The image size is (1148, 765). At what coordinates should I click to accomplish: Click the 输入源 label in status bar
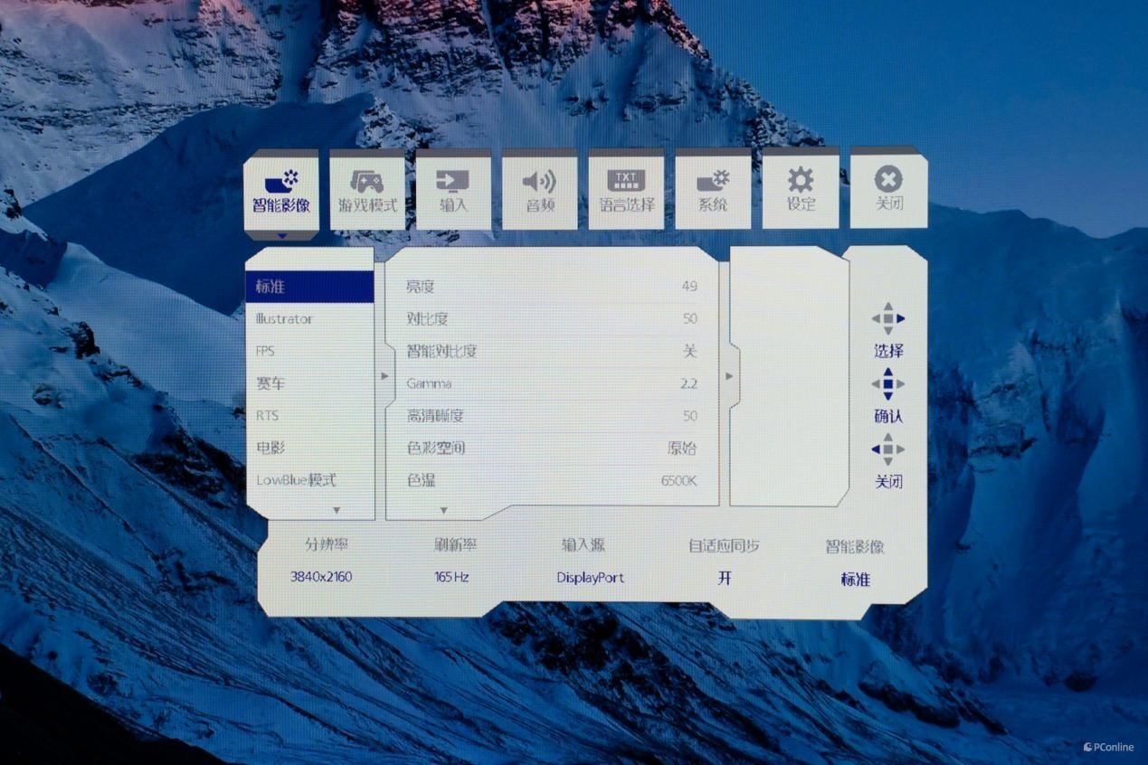coord(583,544)
